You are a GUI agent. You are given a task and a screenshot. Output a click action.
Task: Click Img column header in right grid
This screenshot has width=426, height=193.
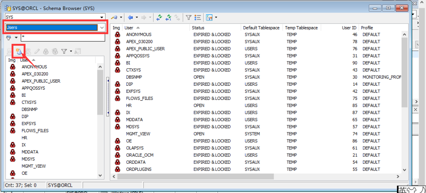point(116,28)
